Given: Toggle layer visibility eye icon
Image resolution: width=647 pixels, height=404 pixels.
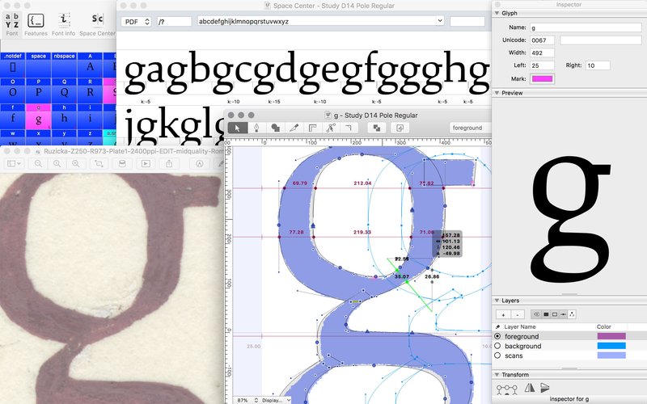Looking at the screenshot, I should (535, 314).
